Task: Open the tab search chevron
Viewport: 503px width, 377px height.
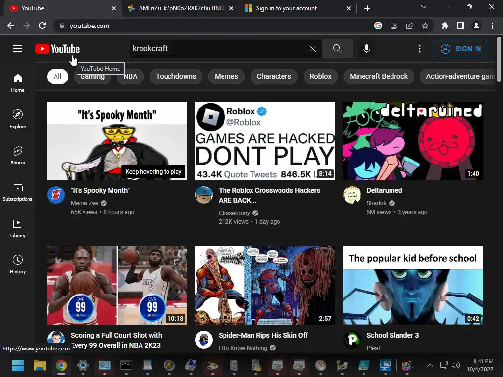Action: pyautogui.click(x=424, y=7)
